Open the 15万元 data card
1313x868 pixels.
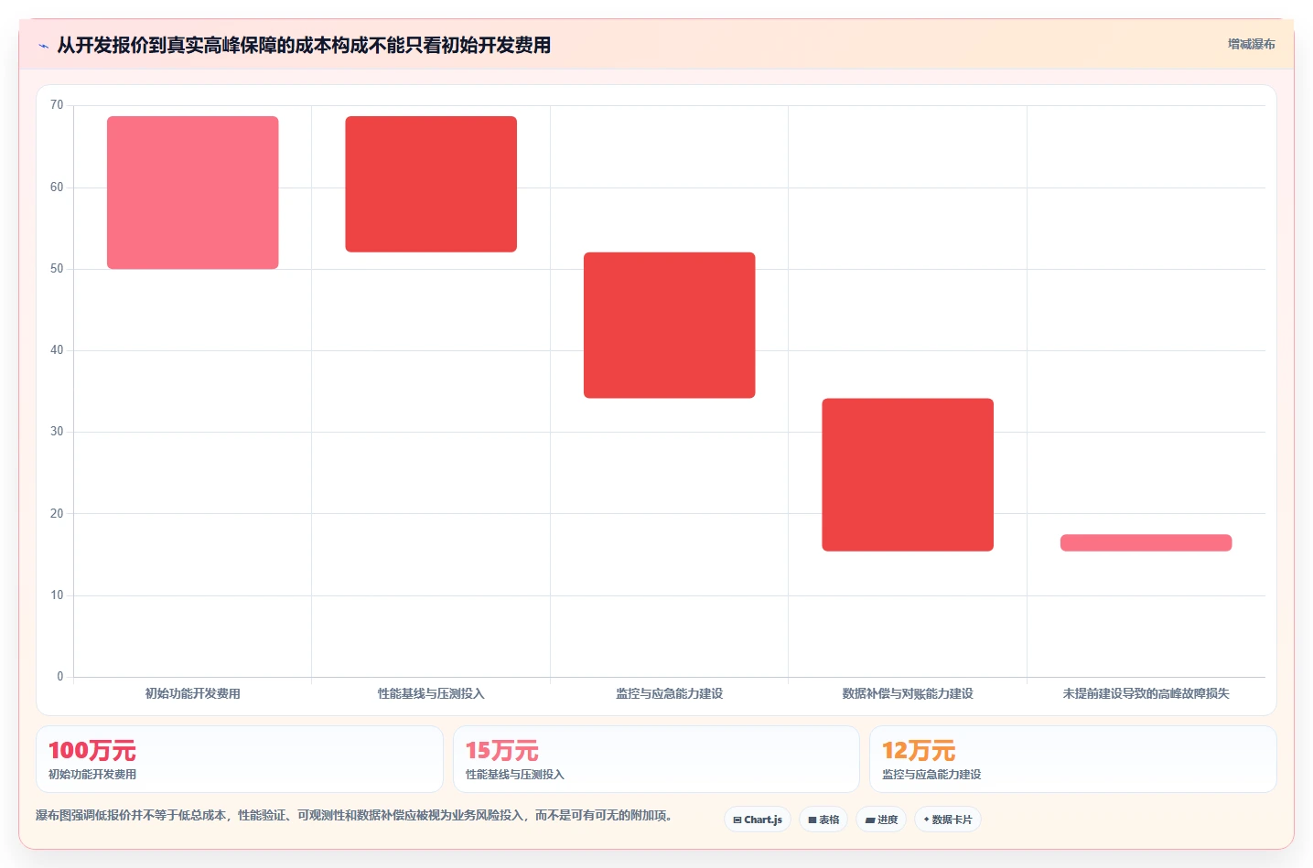[x=656, y=759]
